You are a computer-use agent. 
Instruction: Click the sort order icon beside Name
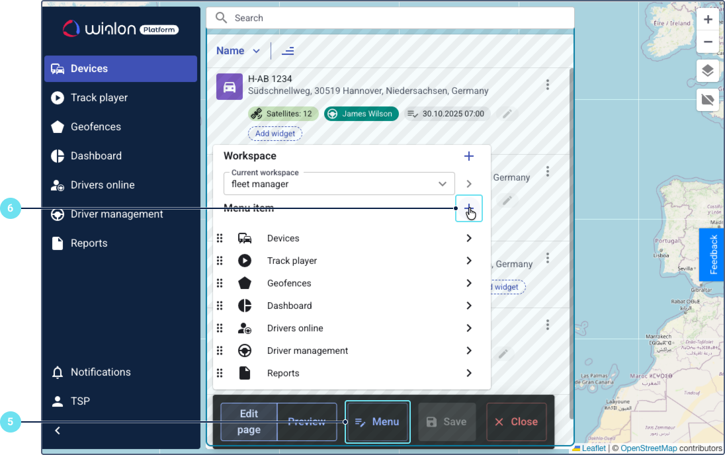click(x=288, y=51)
